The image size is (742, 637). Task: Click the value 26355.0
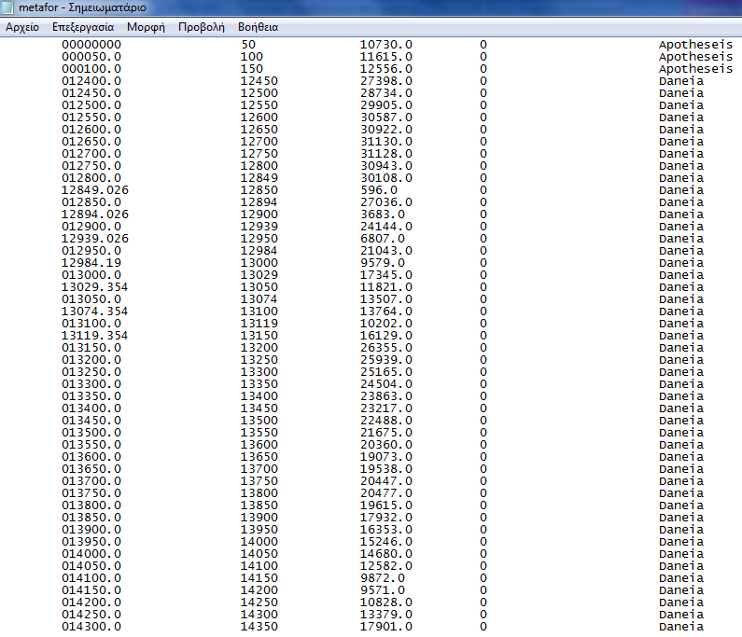[x=386, y=348]
